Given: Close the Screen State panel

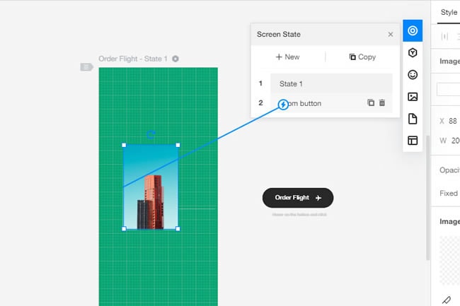Looking at the screenshot, I should coord(391,34).
